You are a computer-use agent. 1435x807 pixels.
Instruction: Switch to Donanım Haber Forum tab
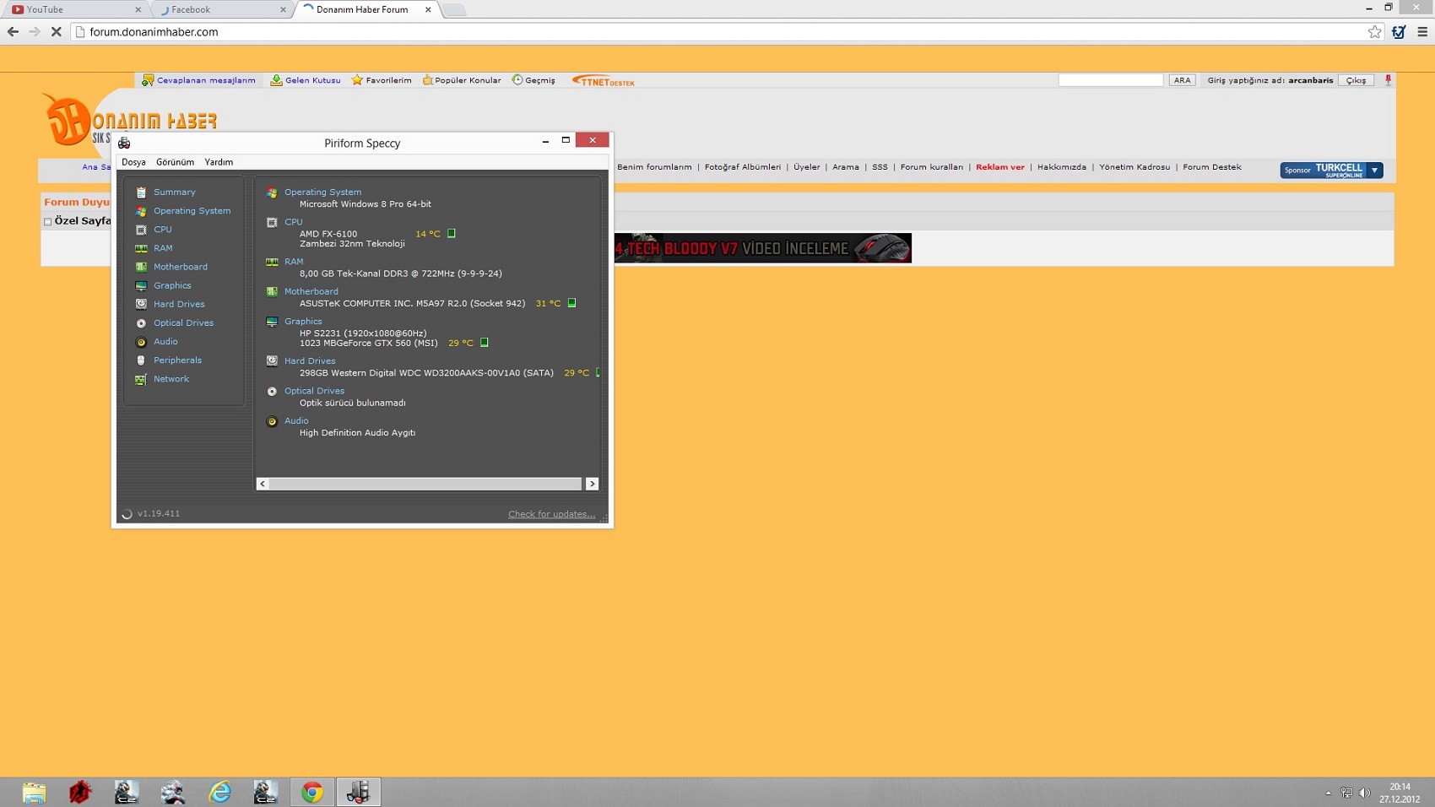[367, 9]
